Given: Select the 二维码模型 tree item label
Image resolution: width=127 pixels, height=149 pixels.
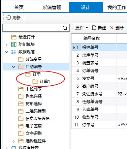Looking at the screenshot, I should pos(36,111).
